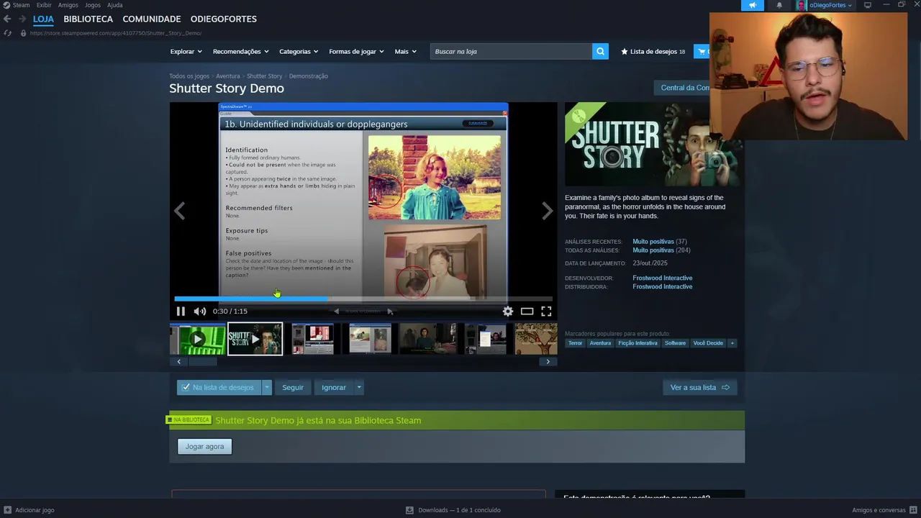
Task: Show previous media with left arrow
Action: (180, 211)
